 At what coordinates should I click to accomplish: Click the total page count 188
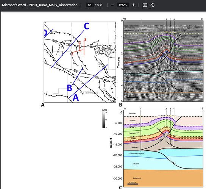(x=100, y=5)
